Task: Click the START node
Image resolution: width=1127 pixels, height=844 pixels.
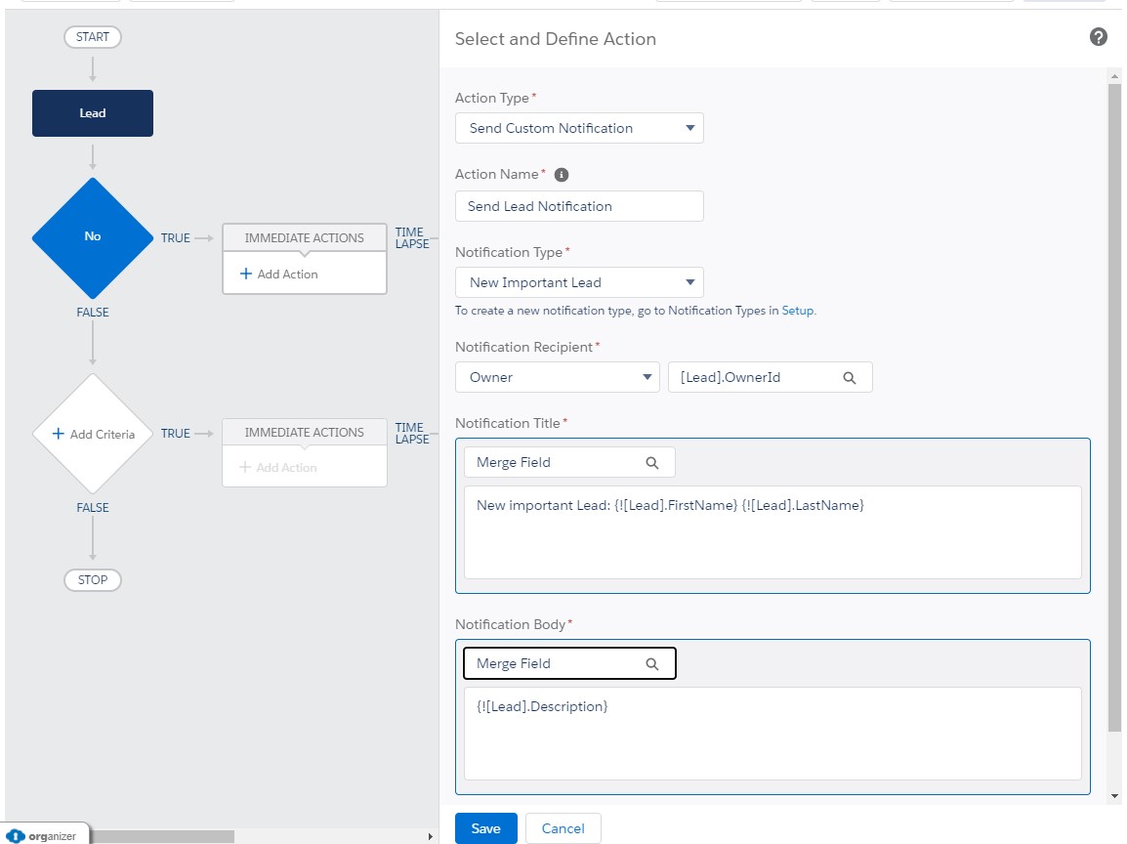Action: (93, 37)
